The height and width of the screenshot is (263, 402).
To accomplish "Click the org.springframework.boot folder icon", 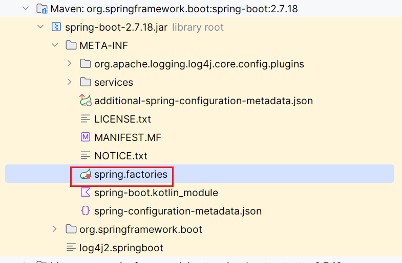I will pyautogui.click(x=71, y=229).
